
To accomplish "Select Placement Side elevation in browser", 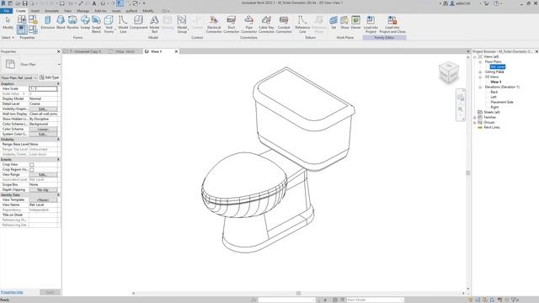I will [502, 102].
